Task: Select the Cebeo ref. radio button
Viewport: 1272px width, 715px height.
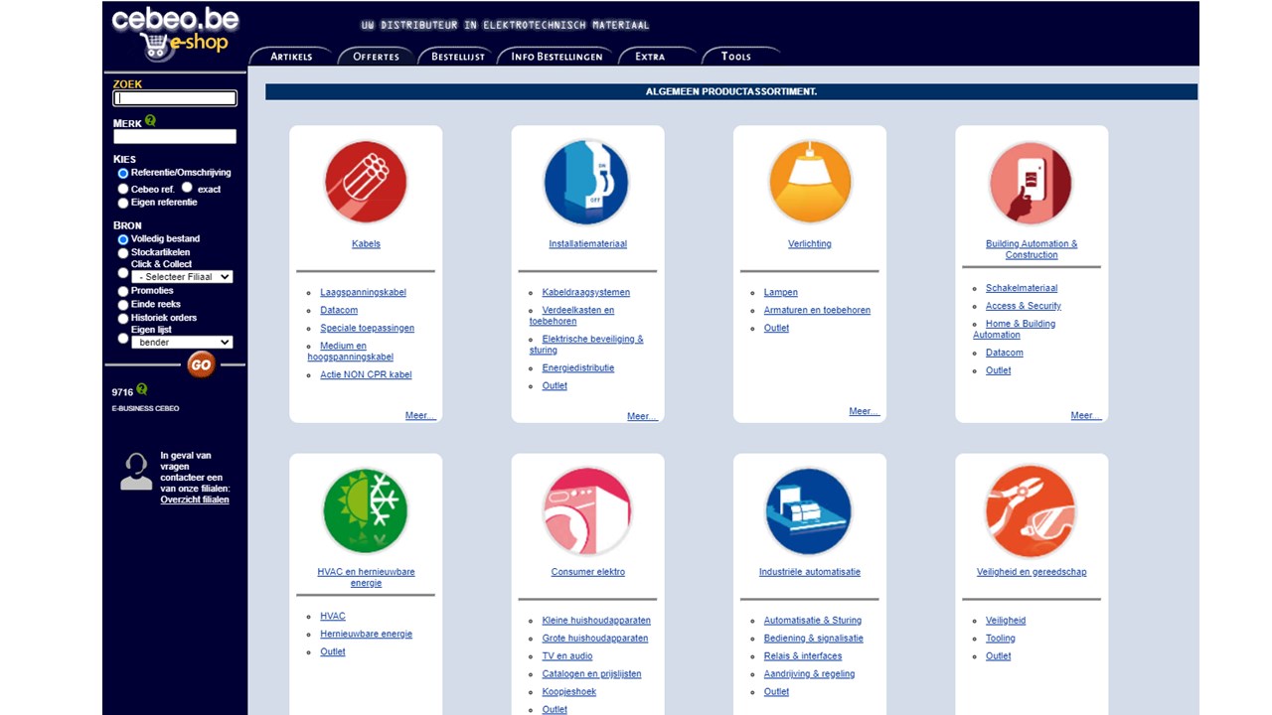Action: [123, 189]
